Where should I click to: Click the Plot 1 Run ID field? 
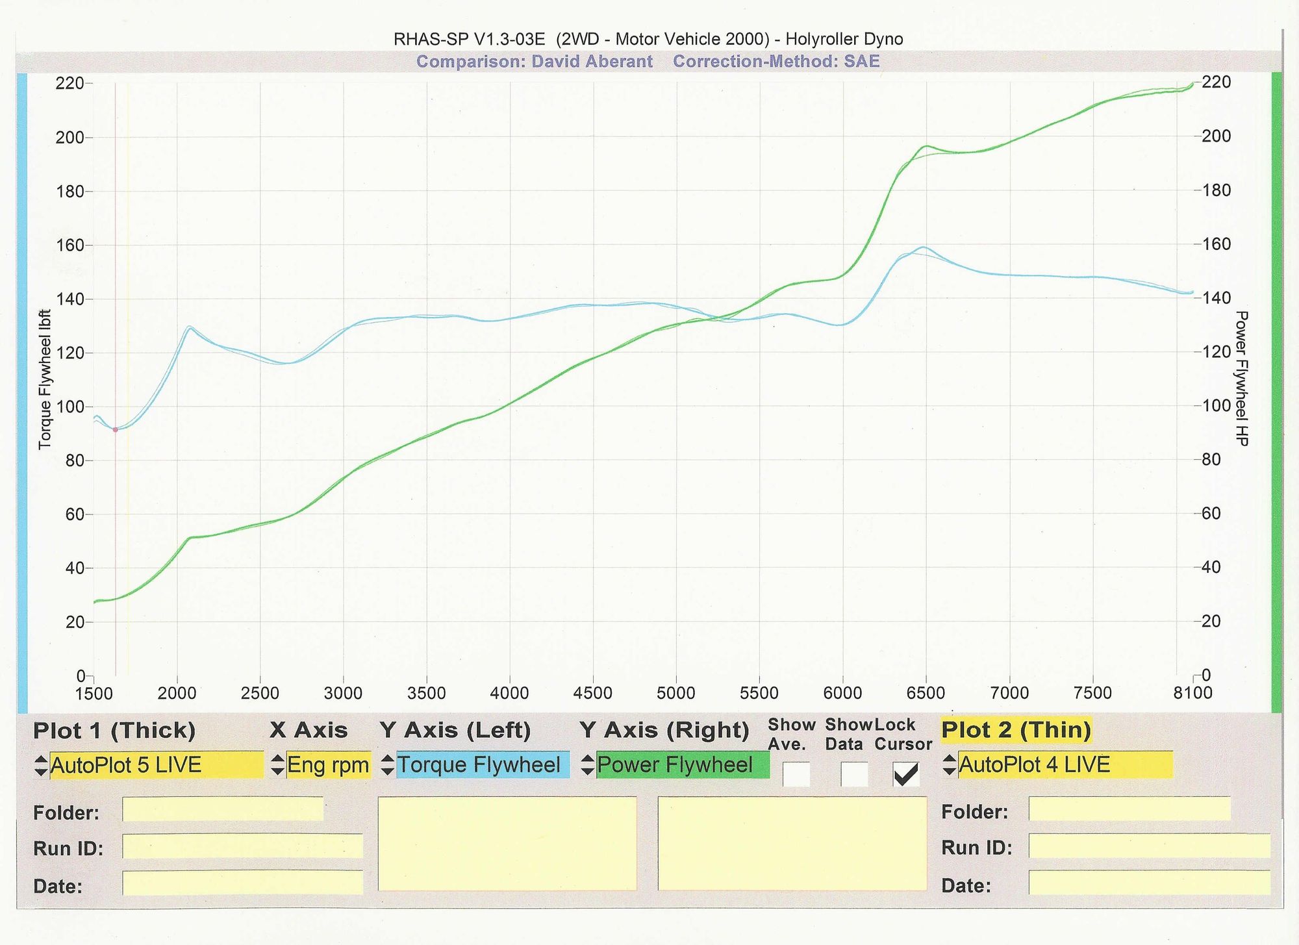coord(242,846)
